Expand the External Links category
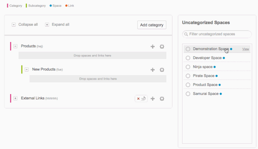This screenshot has width=258, height=149. [x=15, y=98]
